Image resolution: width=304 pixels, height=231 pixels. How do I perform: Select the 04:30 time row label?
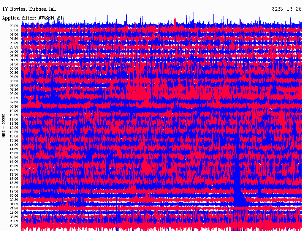(14, 64)
